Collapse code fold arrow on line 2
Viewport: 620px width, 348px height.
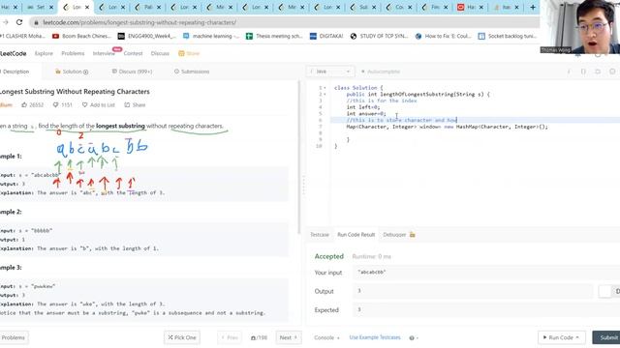[325, 95]
